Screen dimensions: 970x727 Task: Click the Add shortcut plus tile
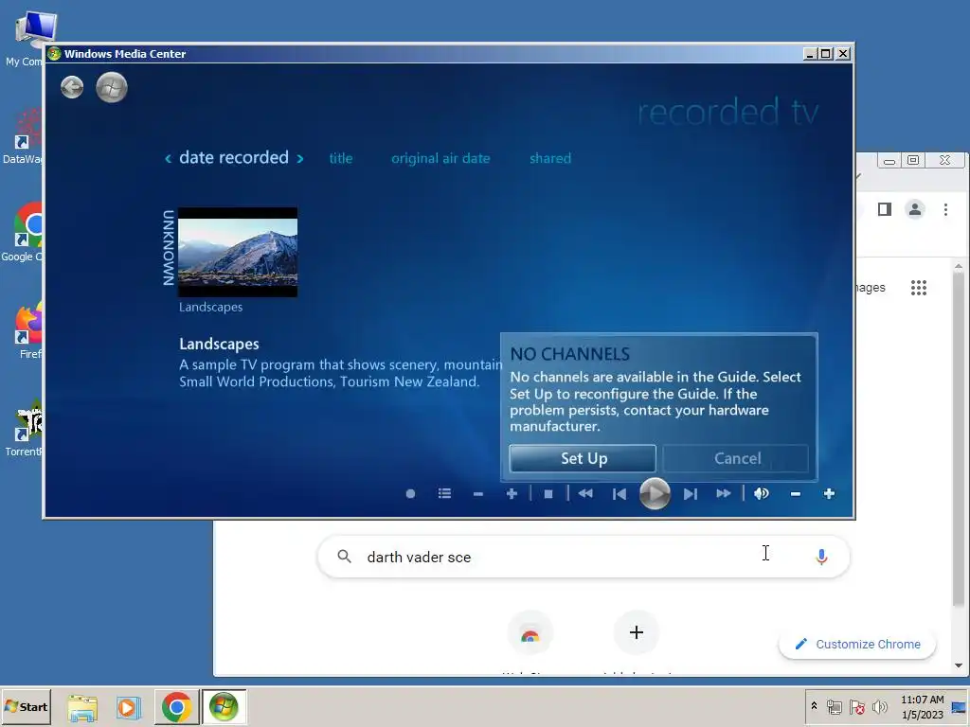coord(636,632)
